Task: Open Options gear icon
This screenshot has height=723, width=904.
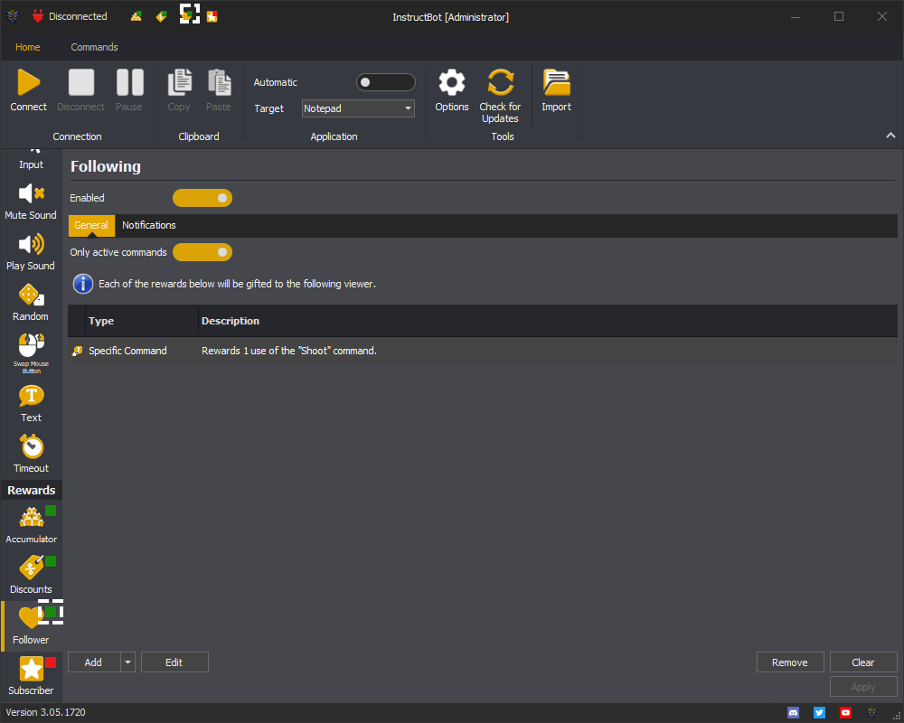Action: [x=452, y=82]
